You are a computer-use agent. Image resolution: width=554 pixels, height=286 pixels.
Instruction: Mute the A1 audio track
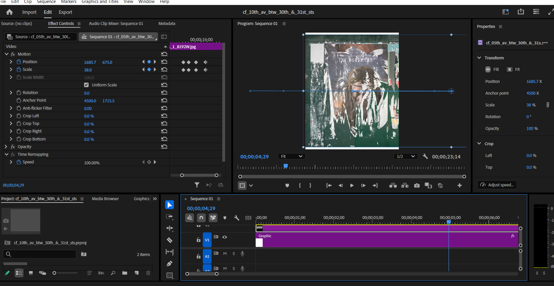(225, 253)
